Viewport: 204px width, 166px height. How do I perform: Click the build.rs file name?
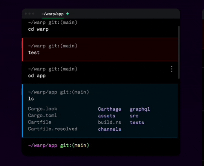point(110,122)
